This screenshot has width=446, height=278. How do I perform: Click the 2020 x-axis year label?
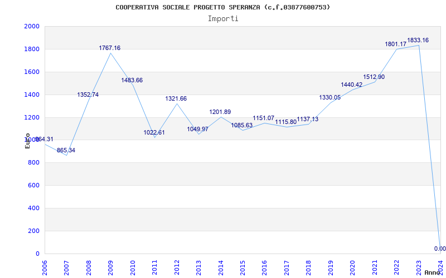pyautogui.click(x=353, y=267)
